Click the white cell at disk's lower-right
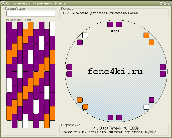 pyautogui.click(x=146, y=107)
